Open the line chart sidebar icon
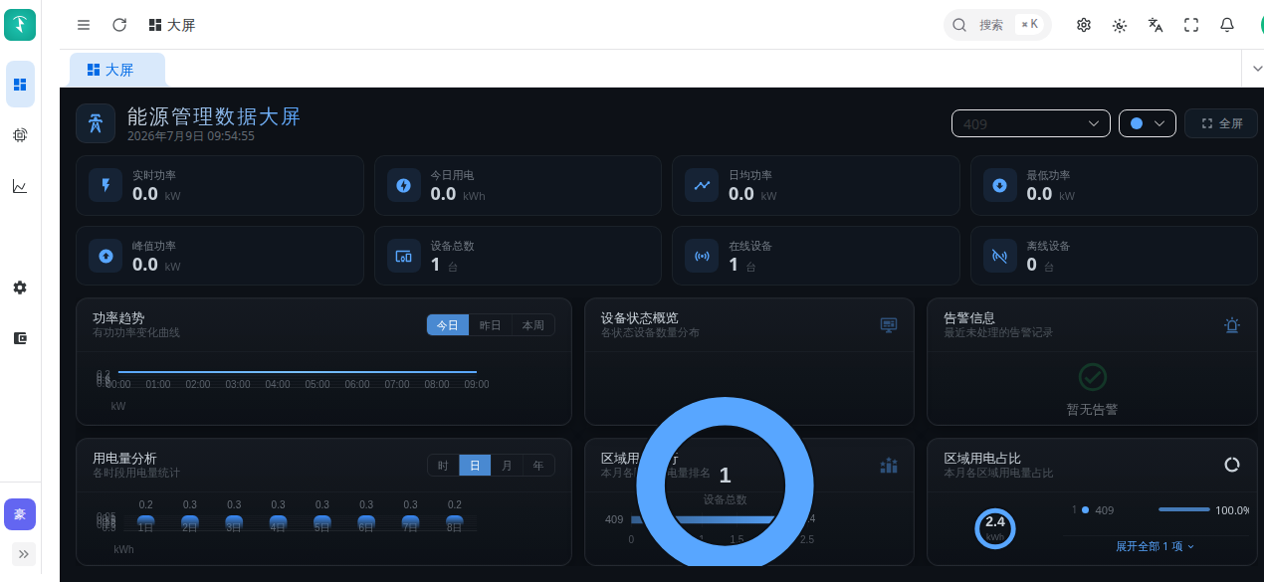This screenshot has height=582, width=1264. tap(20, 186)
